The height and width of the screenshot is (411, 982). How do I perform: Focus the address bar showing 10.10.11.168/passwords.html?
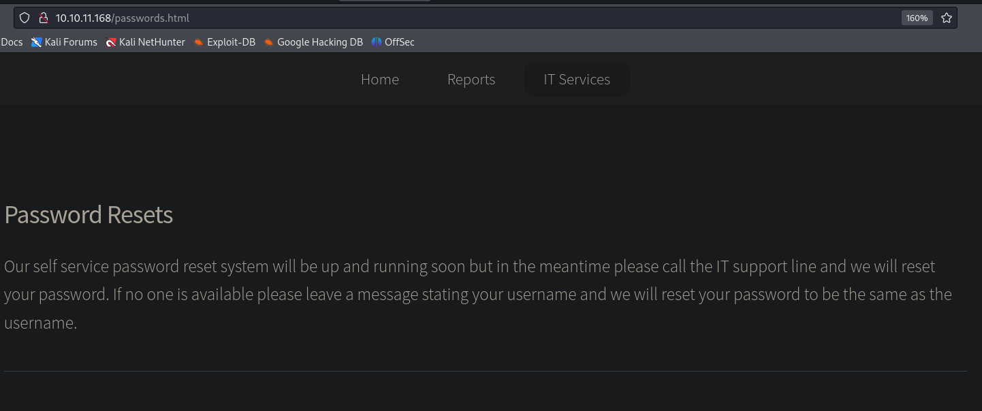coord(409,18)
